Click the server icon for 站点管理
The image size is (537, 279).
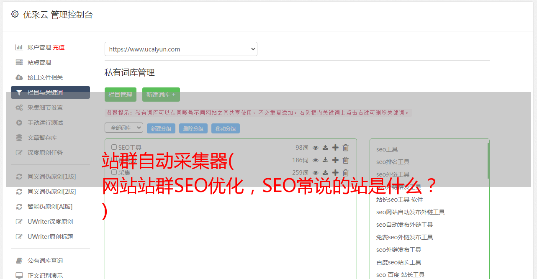click(19, 62)
